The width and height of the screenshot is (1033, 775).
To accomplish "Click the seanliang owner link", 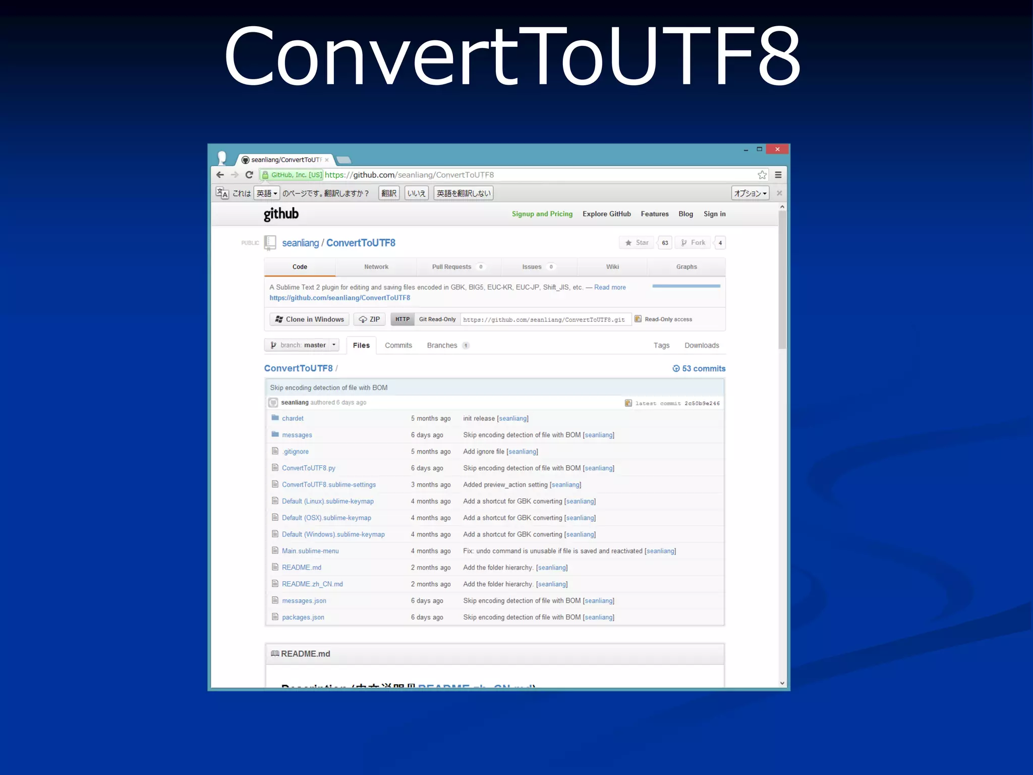I will (300, 243).
